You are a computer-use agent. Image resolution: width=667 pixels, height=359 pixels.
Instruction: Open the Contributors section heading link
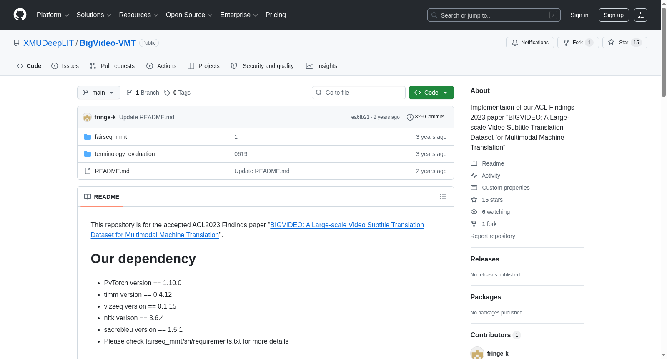(495, 335)
